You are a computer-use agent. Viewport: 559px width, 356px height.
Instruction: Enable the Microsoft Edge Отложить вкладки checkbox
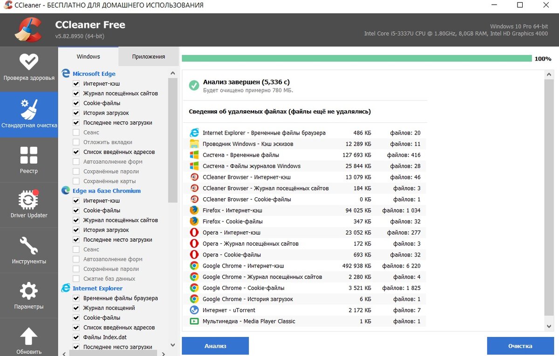click(76, 142)
